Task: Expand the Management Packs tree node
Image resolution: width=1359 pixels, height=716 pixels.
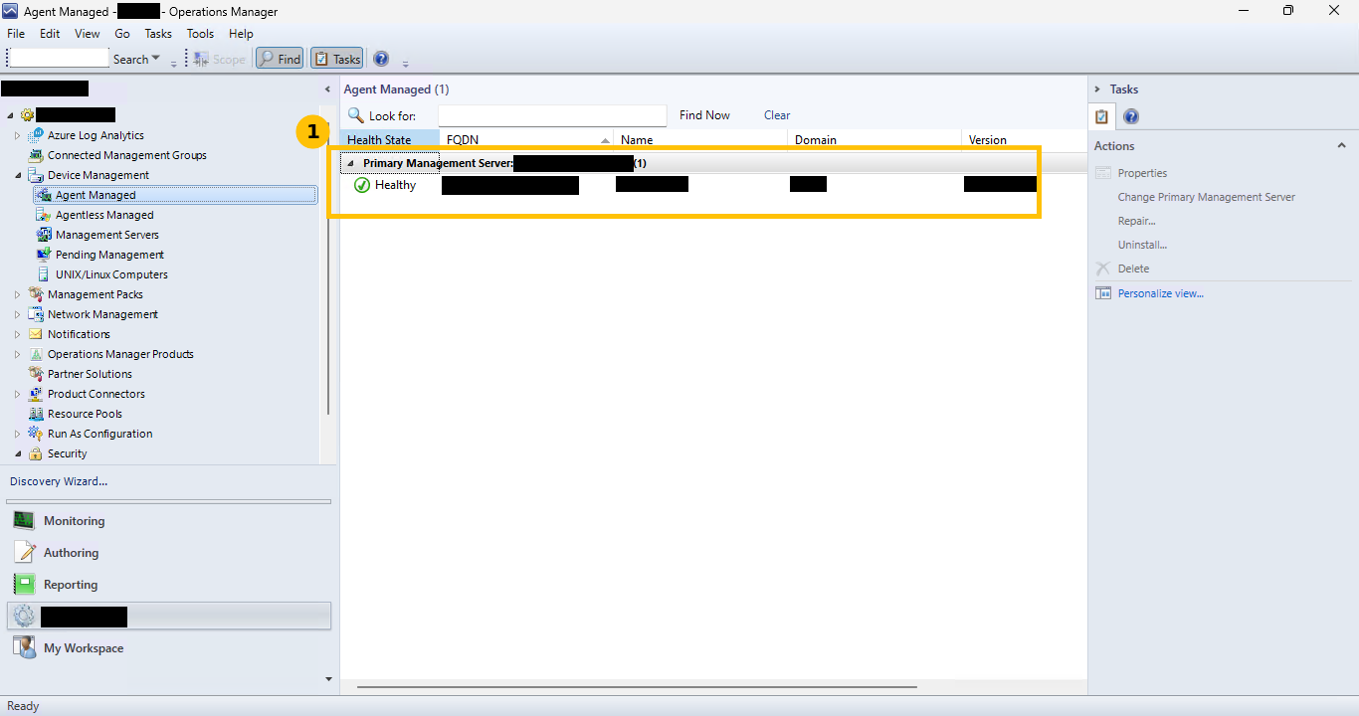Action: coord(17,294)
